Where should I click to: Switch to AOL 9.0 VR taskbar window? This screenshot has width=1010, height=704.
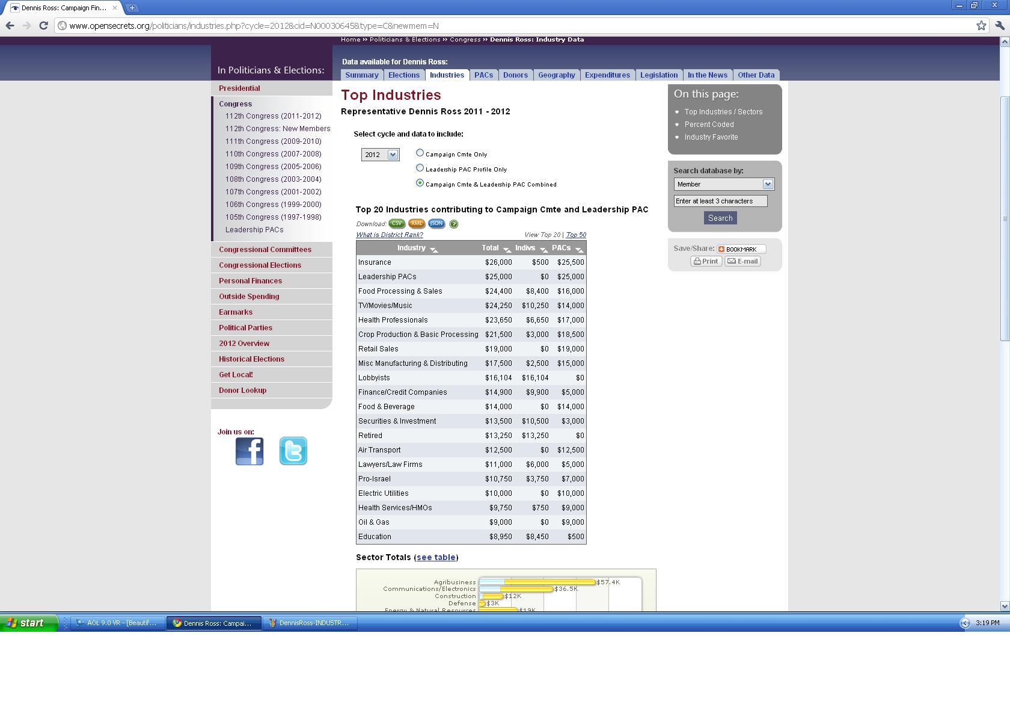117,623
